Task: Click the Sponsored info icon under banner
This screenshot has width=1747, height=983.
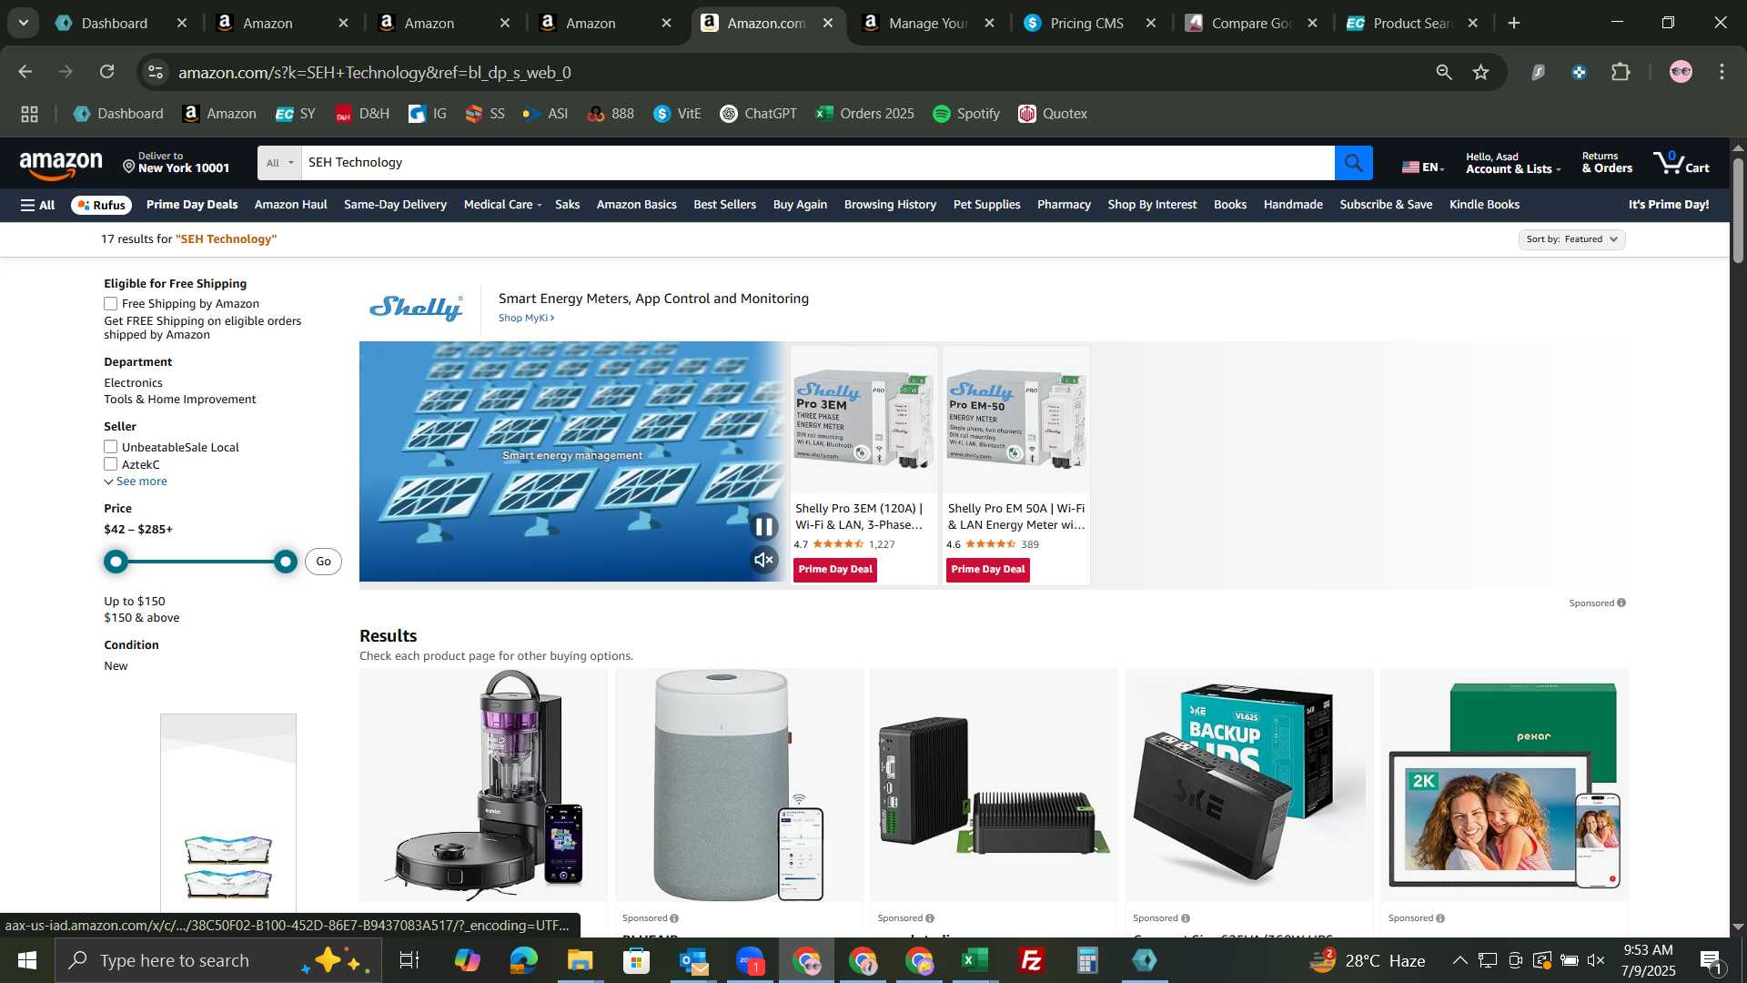Action: click(1621, 603)
